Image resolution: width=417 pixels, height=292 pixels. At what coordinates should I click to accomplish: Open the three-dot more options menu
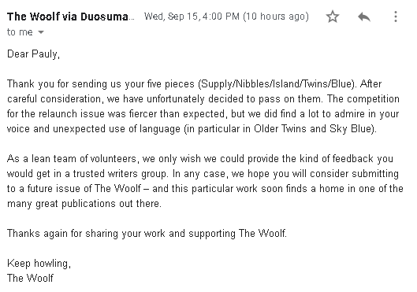396,17
